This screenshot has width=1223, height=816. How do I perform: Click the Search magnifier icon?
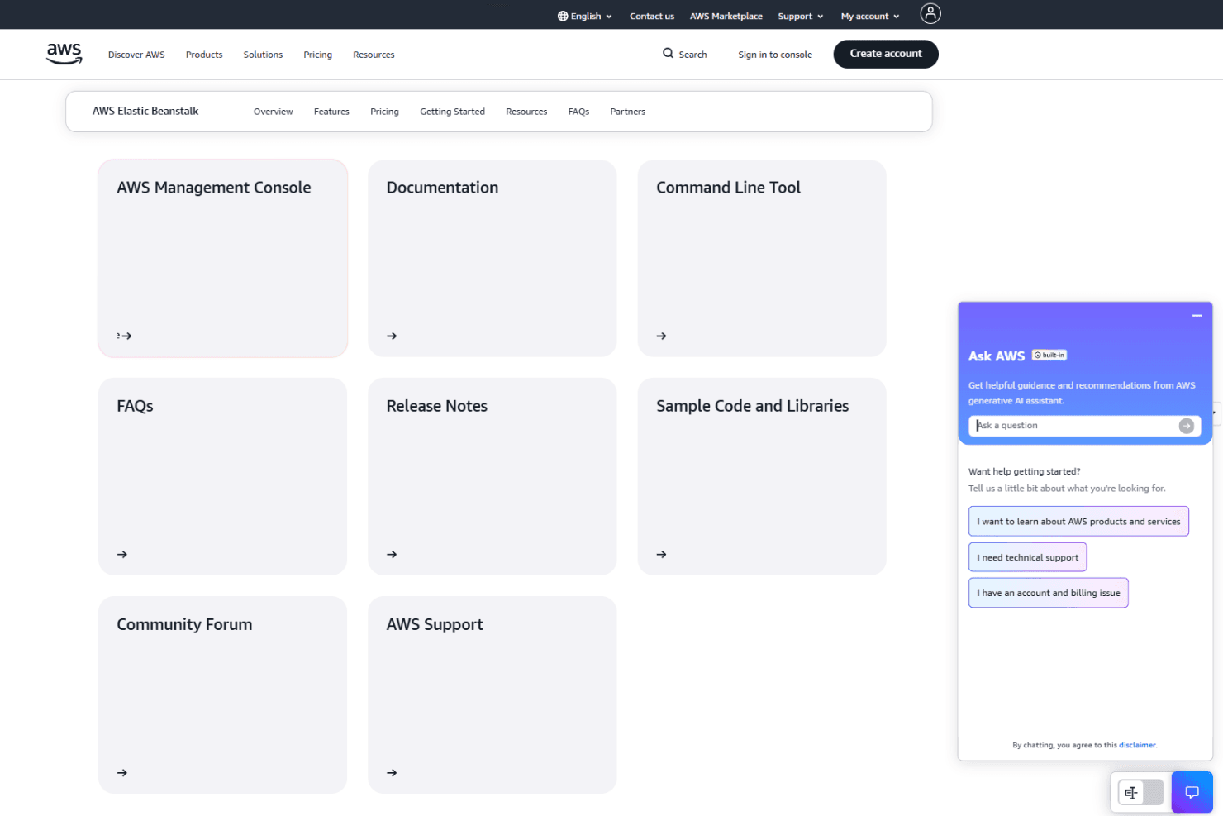[668, 54]
